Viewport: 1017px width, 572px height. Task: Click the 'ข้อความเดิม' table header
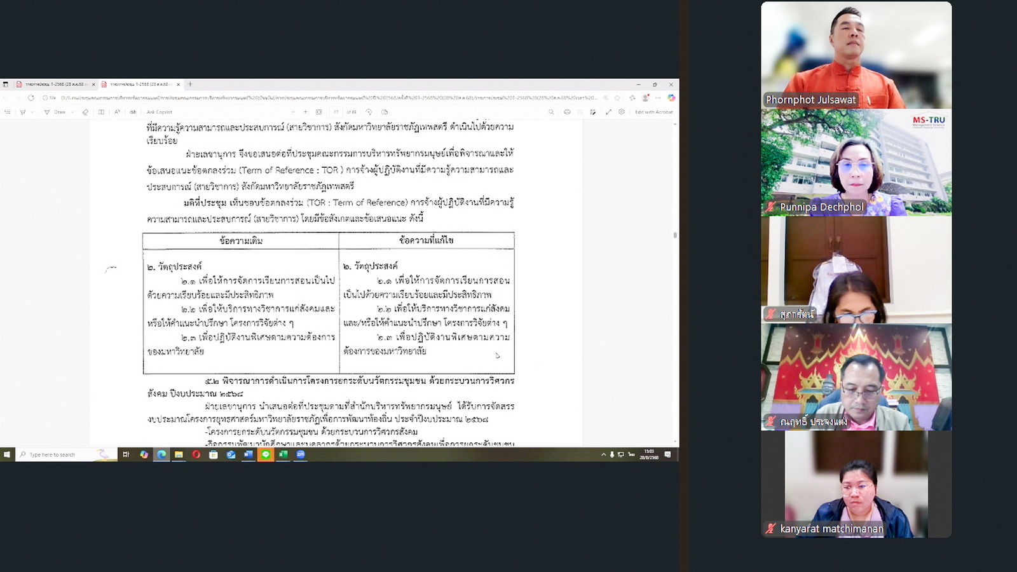[x=241, y=241]
